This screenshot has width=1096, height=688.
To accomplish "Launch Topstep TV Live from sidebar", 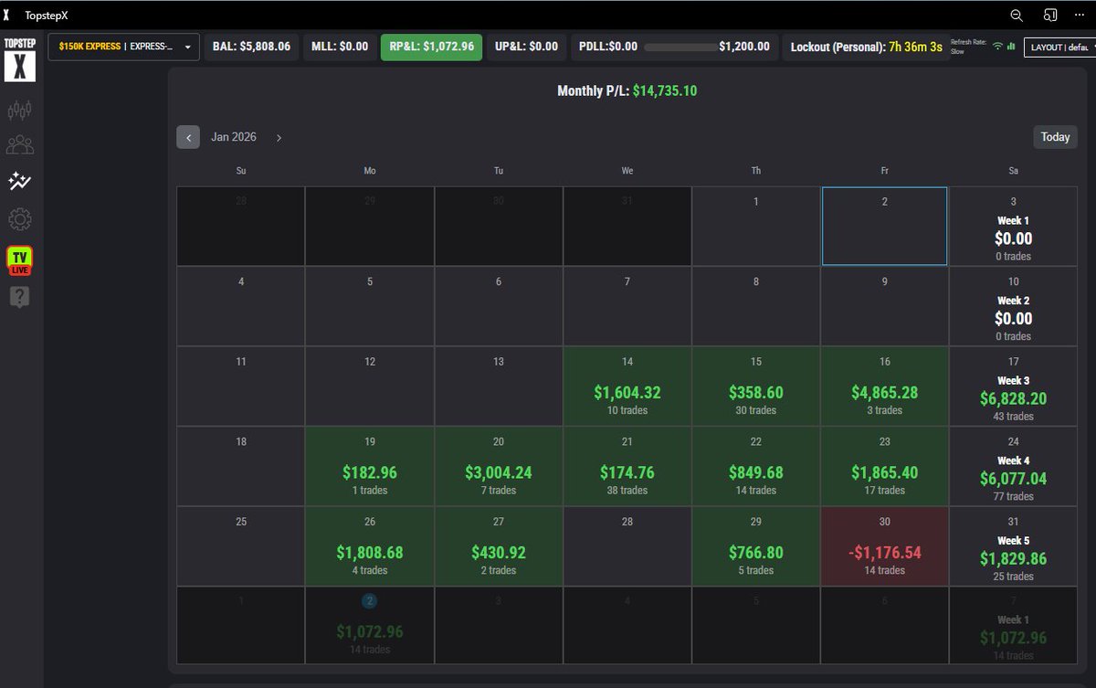I will tap(20, 259).
